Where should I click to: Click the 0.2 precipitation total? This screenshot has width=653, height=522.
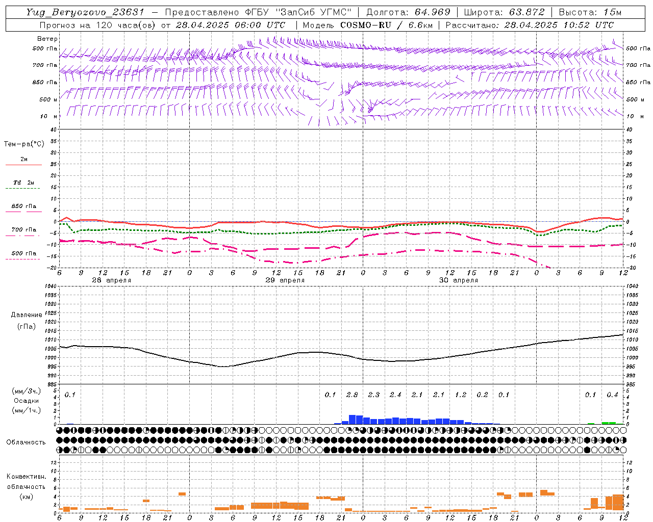coord(482,395)
